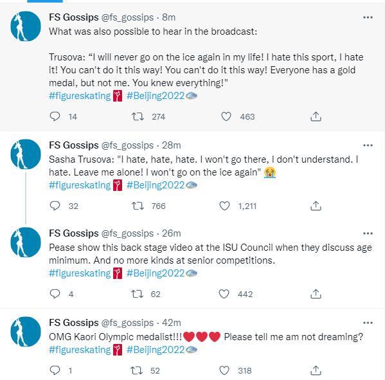Open more options on the 42m Kaori tweet
Screen dimensions: 385x380
(368, 323)
